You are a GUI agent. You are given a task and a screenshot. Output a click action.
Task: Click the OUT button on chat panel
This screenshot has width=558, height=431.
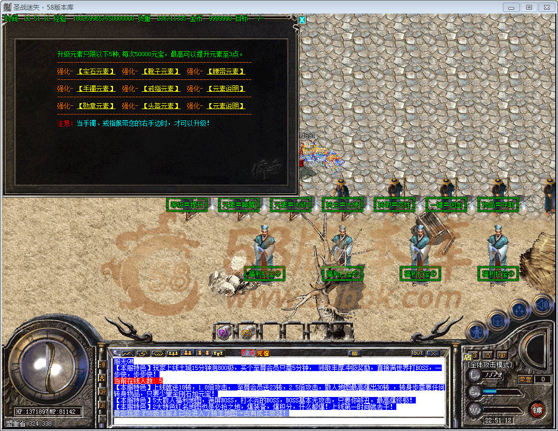418,353
